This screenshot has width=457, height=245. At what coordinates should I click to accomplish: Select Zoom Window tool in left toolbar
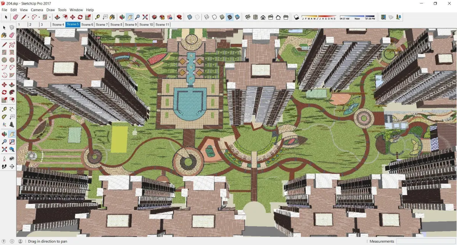pyautogui.click(x=11, y=142)
